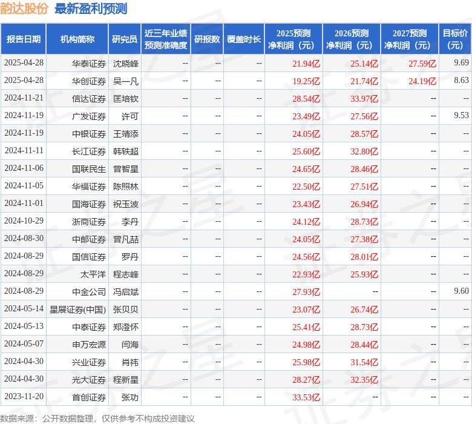472x424 pixels.
Task: Click researcher name 郑澄怀
Action: point(126,327)
